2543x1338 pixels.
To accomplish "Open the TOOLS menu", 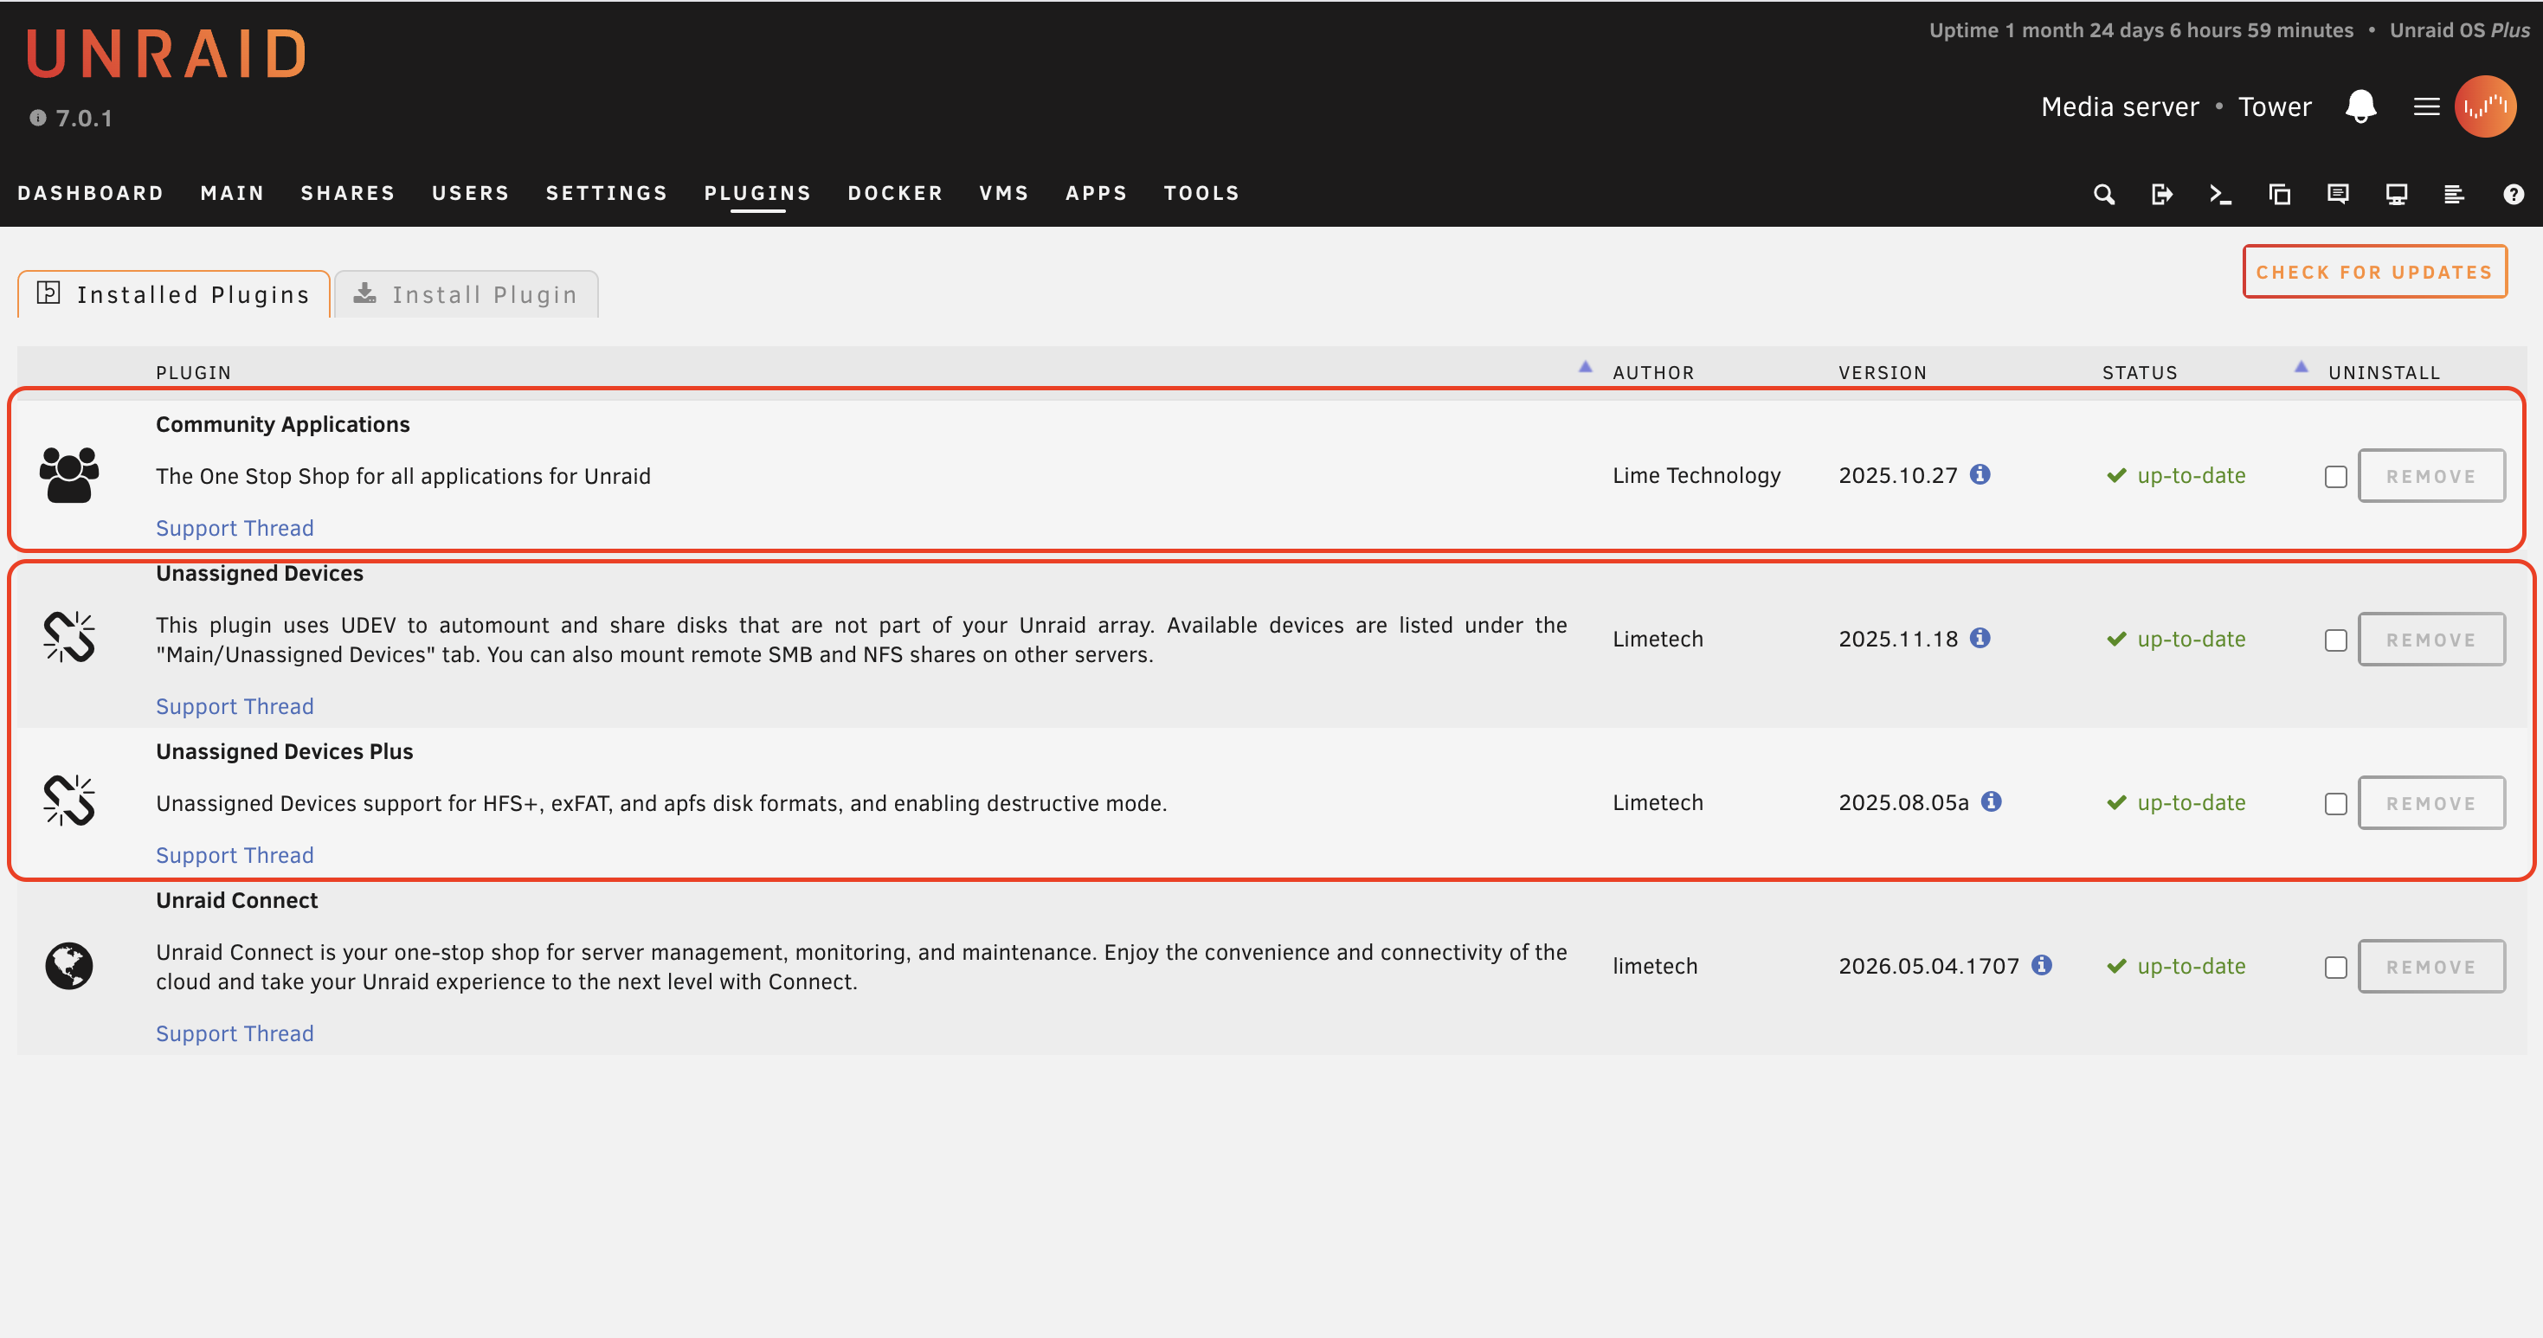I will pyautogui.click(x=1201, y=193).
